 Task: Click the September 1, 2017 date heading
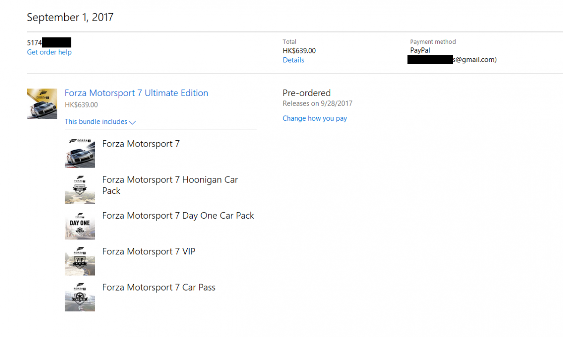(x=70, y=18)
